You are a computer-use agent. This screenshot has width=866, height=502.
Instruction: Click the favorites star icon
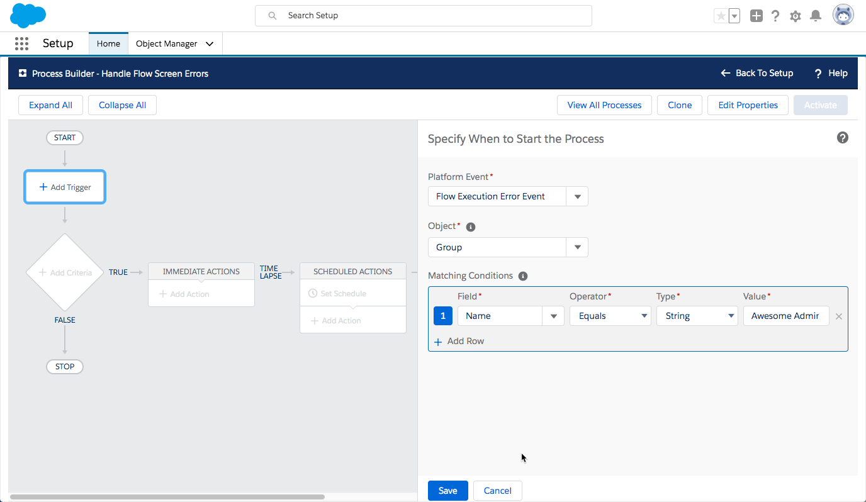tap(723, 14)
